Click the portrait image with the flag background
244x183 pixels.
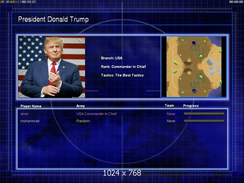coord(52,67)
